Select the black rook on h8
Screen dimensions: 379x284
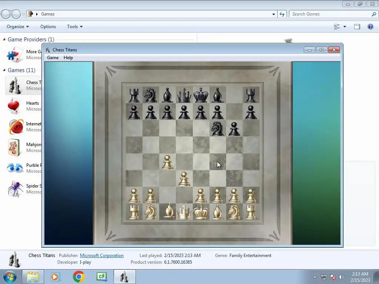point(251,95)
